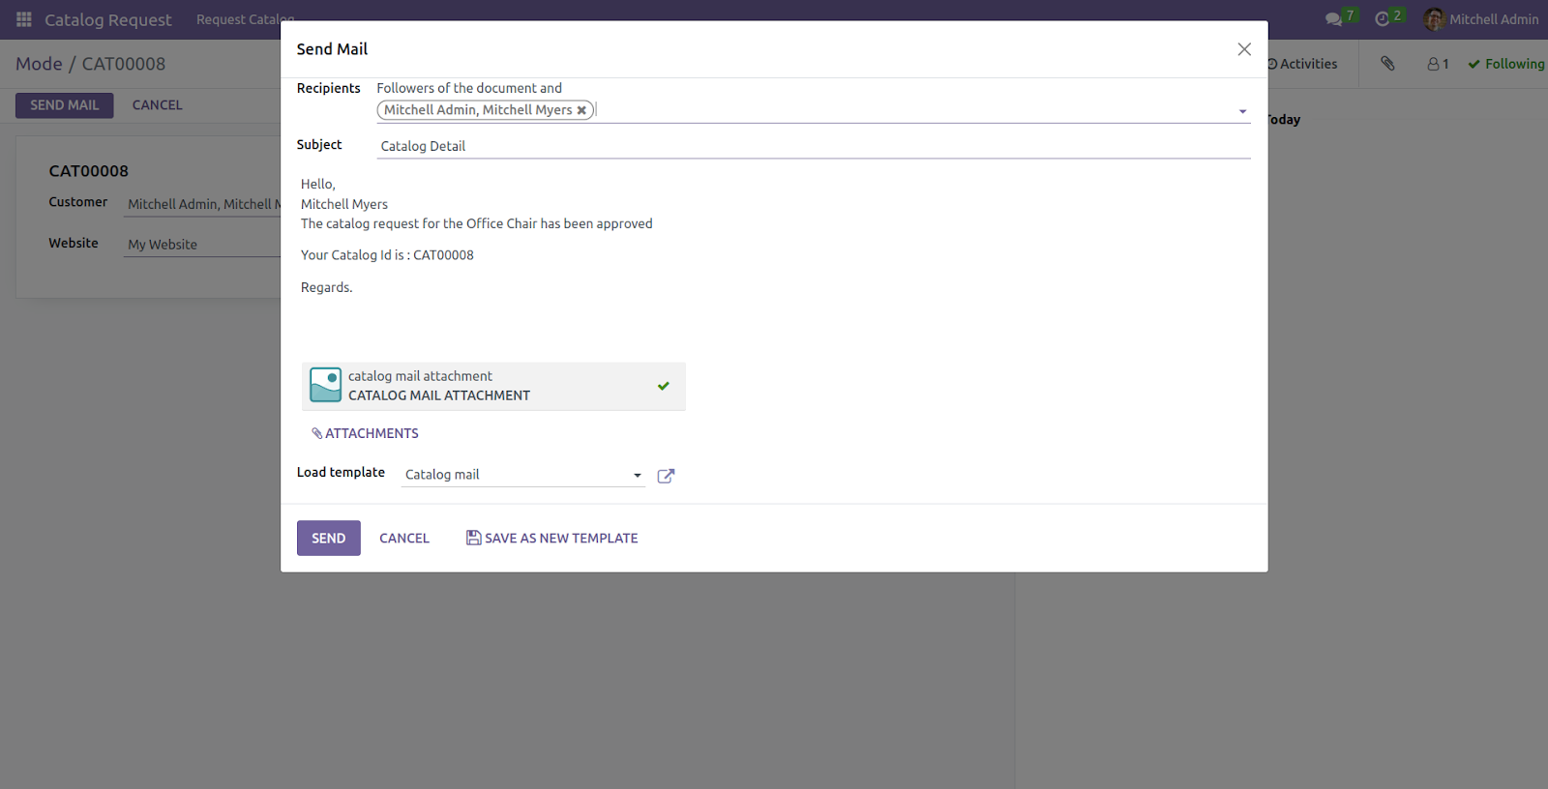1548x789 pixels.
Task: Click the Mitchell Admin user menu
Action: (x=1481, y=19)
